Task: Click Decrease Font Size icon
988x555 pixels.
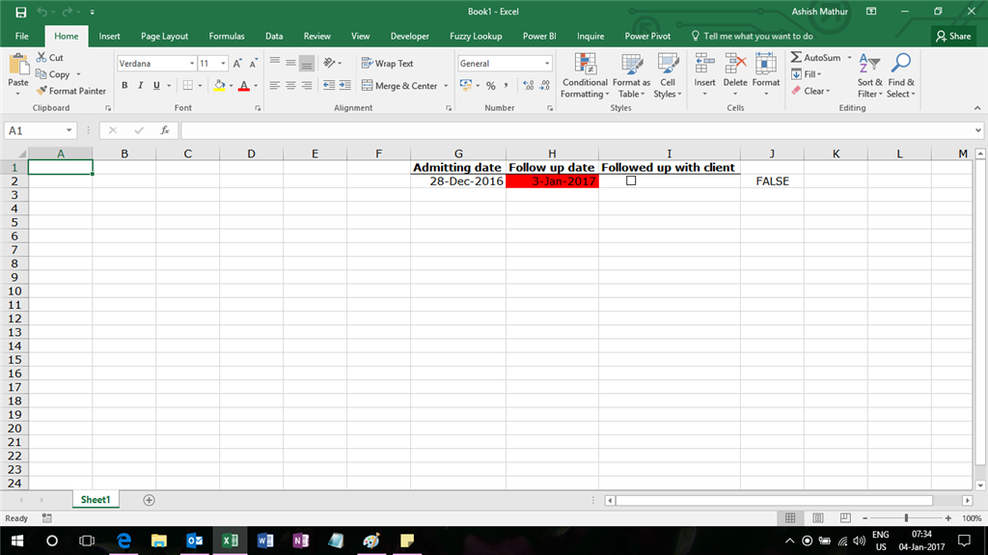Action: pyautogui.click(x=254, y=64)
